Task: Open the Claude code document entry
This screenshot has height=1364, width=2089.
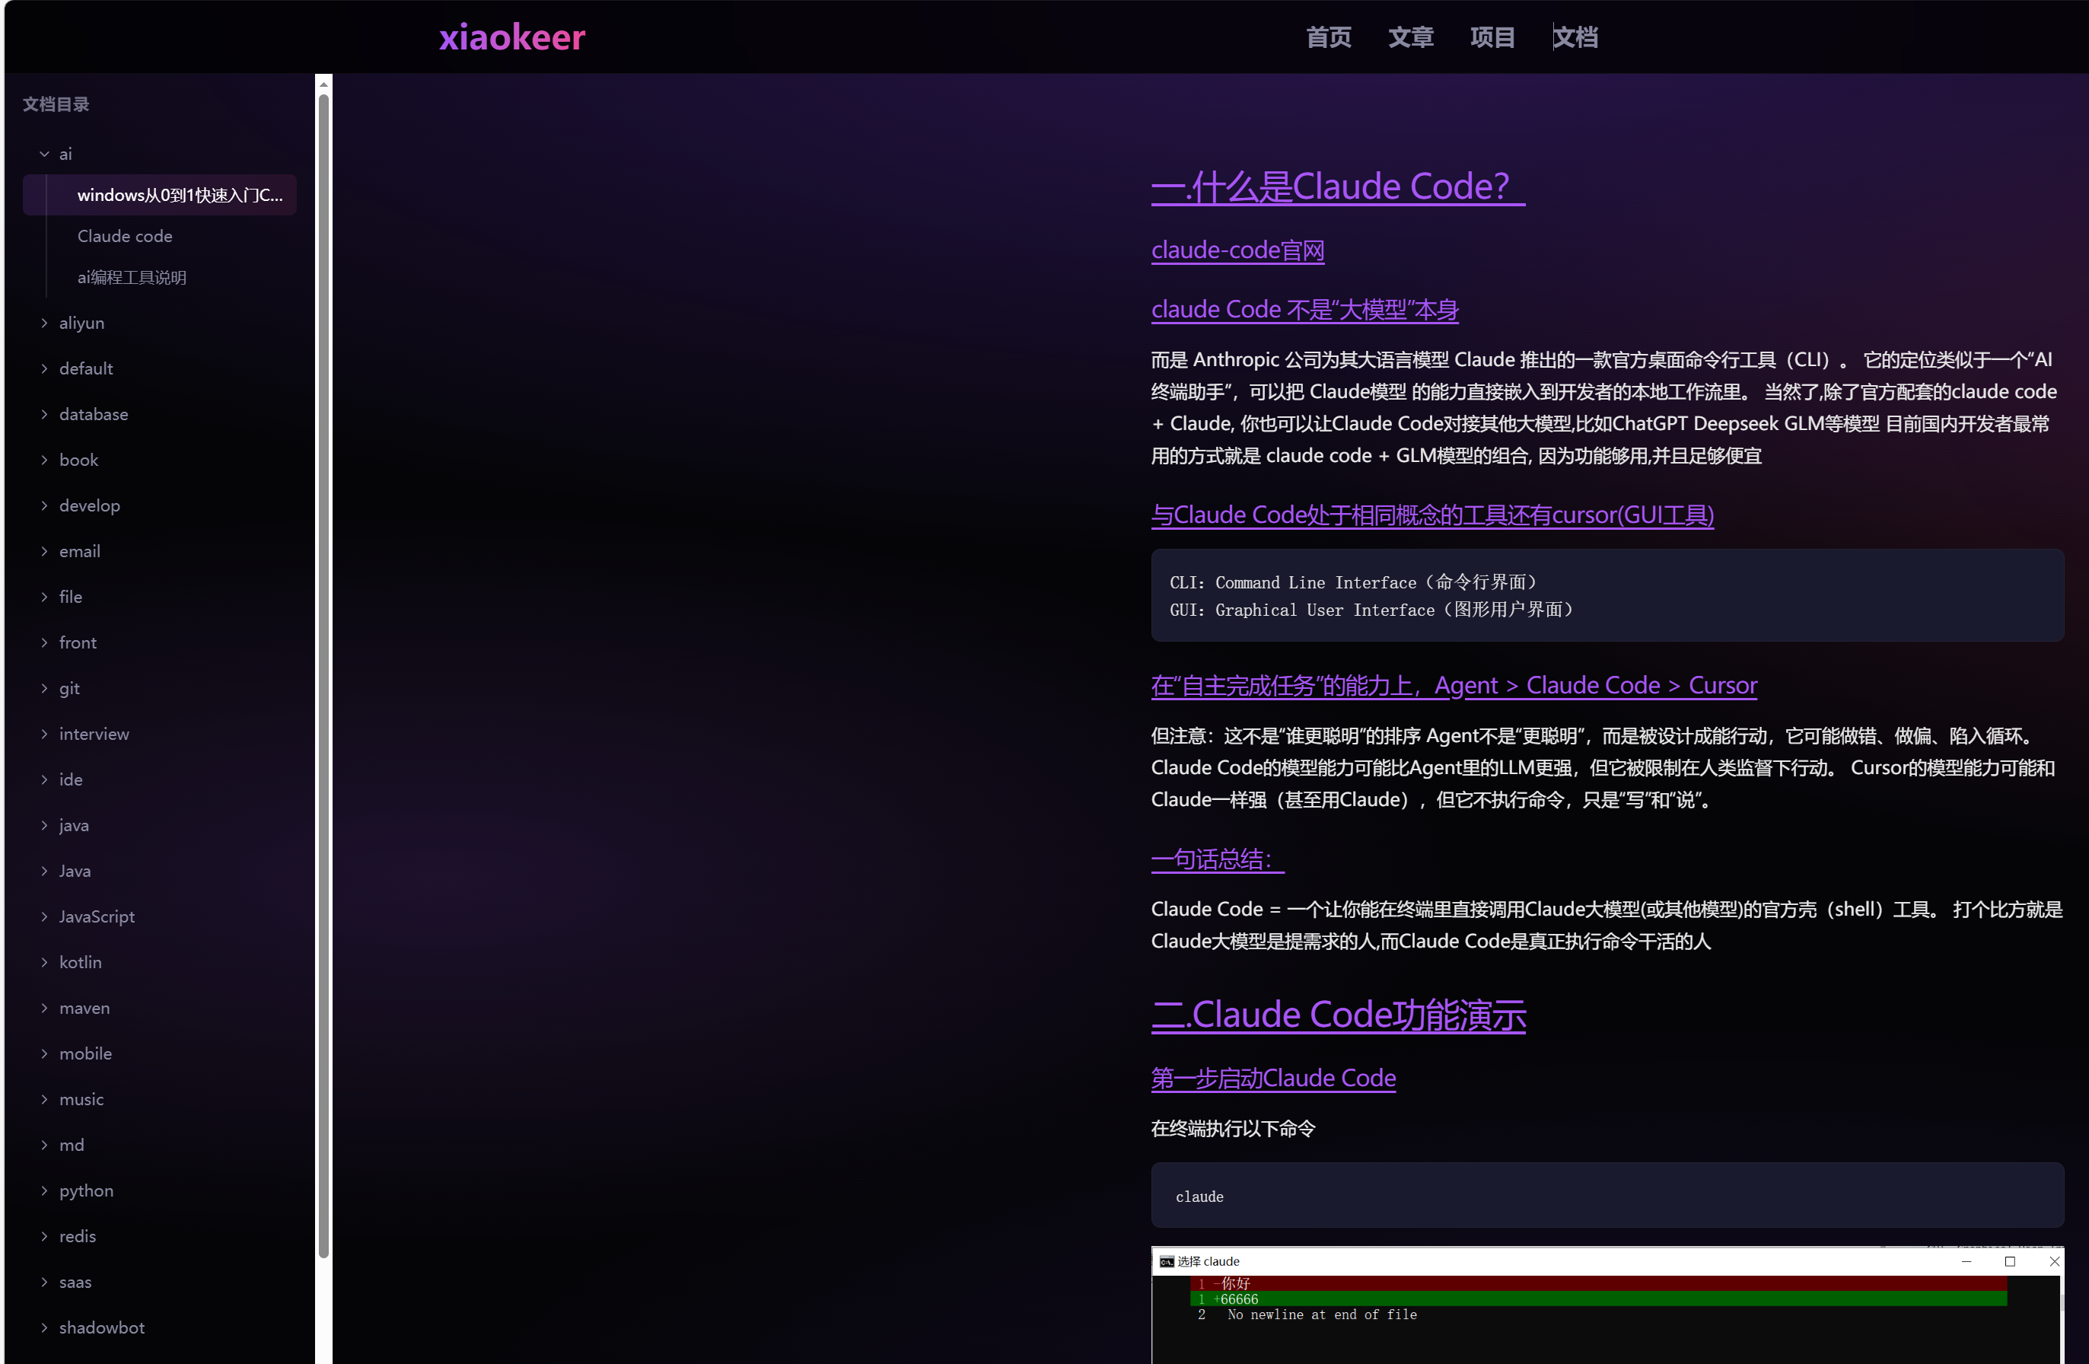Action: point(125,236)
